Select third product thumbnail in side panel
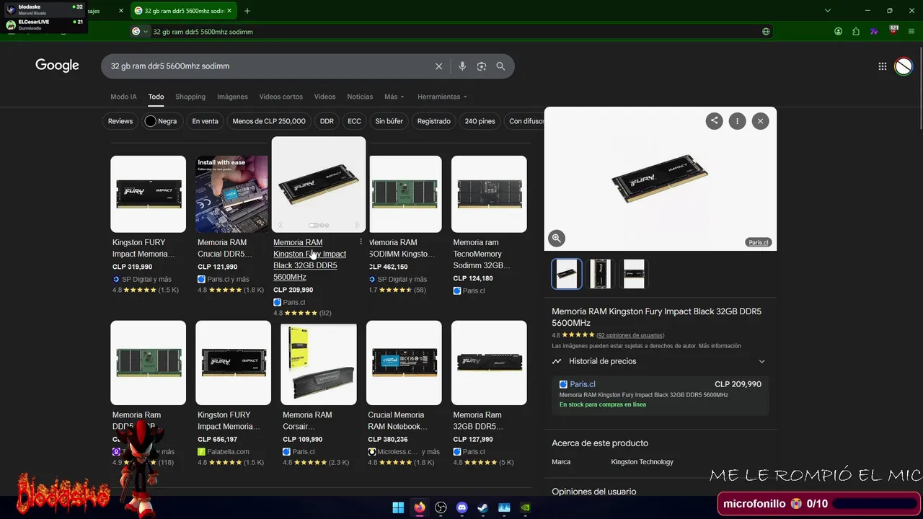The height and width of the screenshot is (519, 923). tap(633, 274)
